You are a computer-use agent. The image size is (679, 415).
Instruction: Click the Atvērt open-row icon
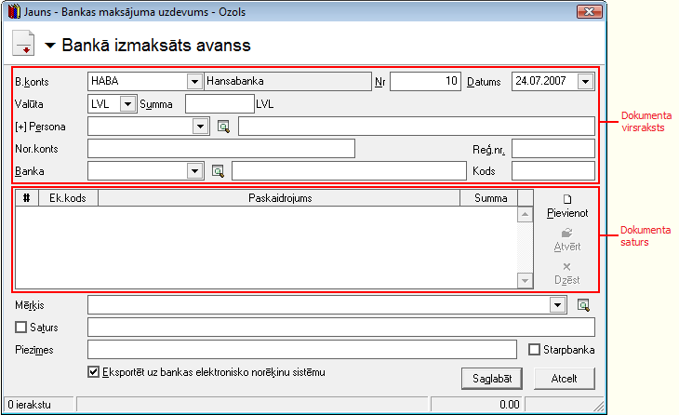(x=566, y=233)
